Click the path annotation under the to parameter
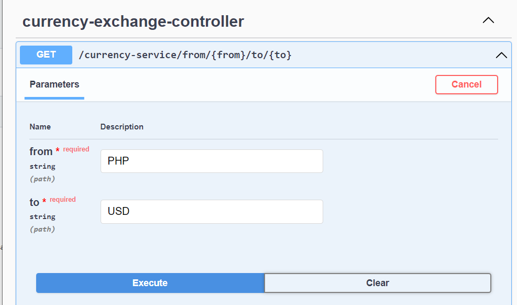517x305 pixels. (42, 229)
